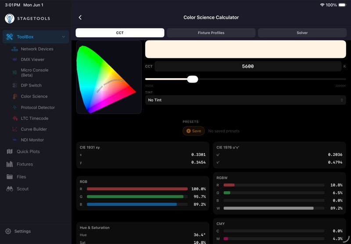Image resolution: width=351 pixels, height=244 pixels.
Task: Click the CIE 1931 x value 0.3301
Action: click(198, 154)
